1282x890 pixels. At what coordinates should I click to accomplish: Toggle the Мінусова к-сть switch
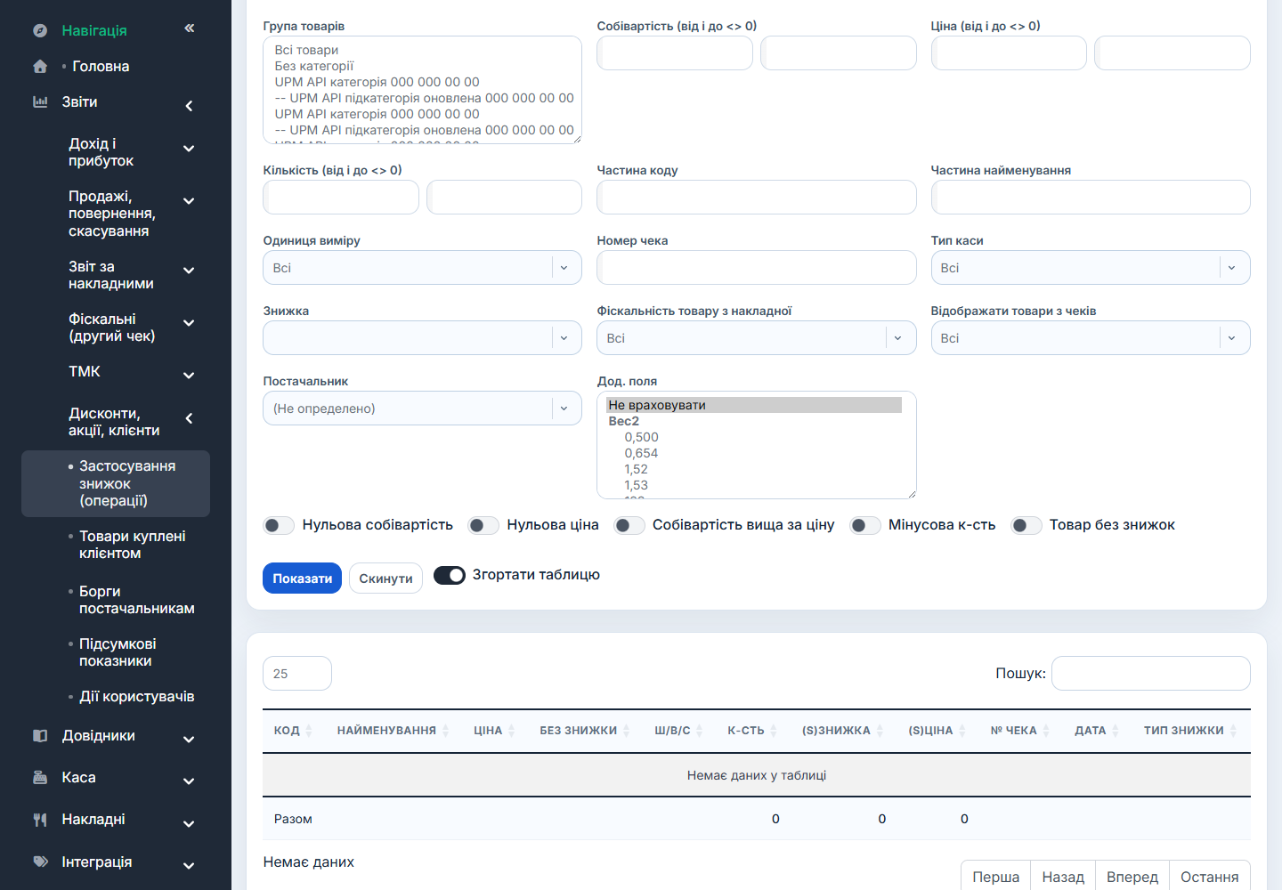tap(865, 525)
